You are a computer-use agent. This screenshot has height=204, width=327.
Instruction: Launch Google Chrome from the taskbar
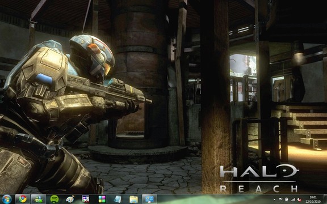[x=23, y=199]
